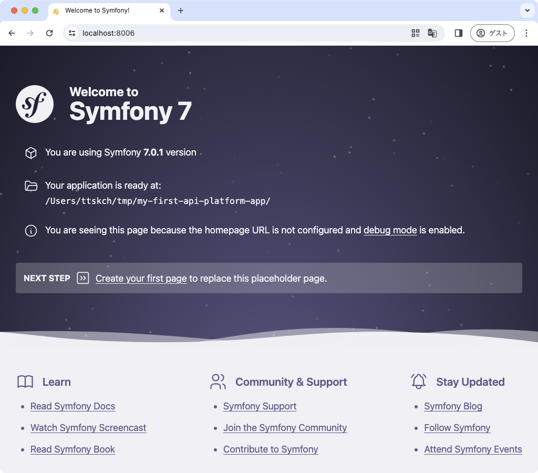
Task: Click Attend Symfony Events link
Action: pyautogui.click(x=473, y=449)
